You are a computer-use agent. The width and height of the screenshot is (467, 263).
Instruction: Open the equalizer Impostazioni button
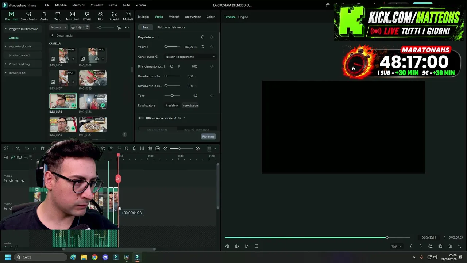point(190,106)
